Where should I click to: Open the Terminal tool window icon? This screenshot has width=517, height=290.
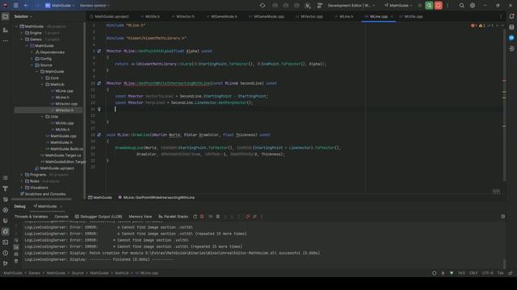(x=6, y=242)
